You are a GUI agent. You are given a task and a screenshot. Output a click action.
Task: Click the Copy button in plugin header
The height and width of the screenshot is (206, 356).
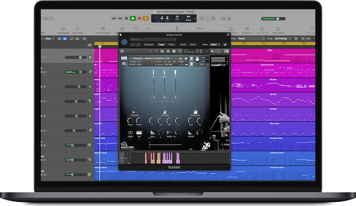click(x=161, y=45)
